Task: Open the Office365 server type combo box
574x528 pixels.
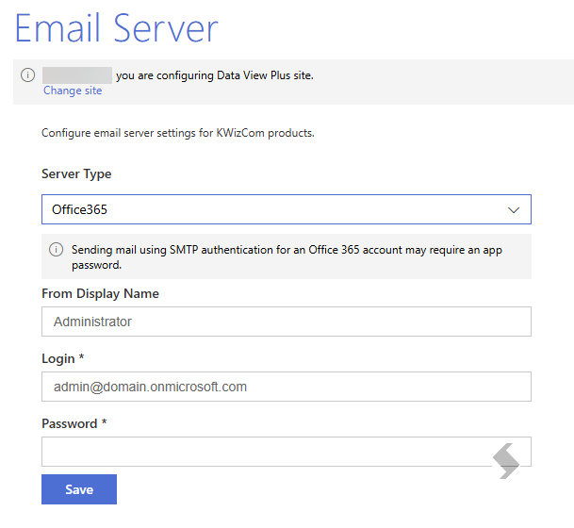Action: click(287, 209)
